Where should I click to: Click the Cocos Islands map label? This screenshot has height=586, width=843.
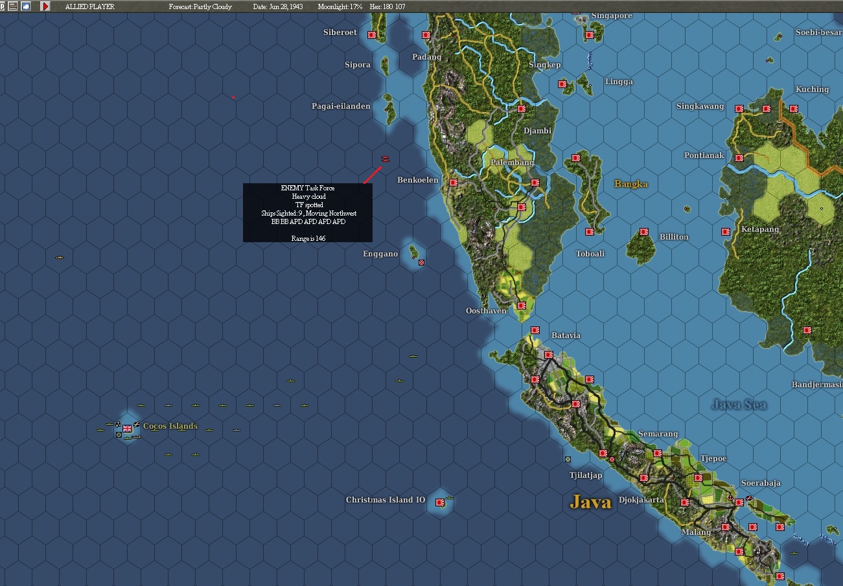[x=170, y=426]
